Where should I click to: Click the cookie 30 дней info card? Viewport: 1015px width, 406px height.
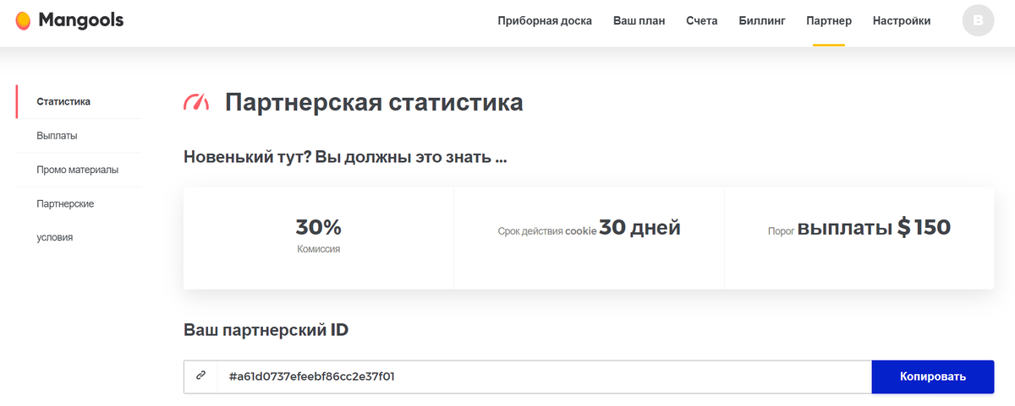pyautogui.click(x=590, y=238)
